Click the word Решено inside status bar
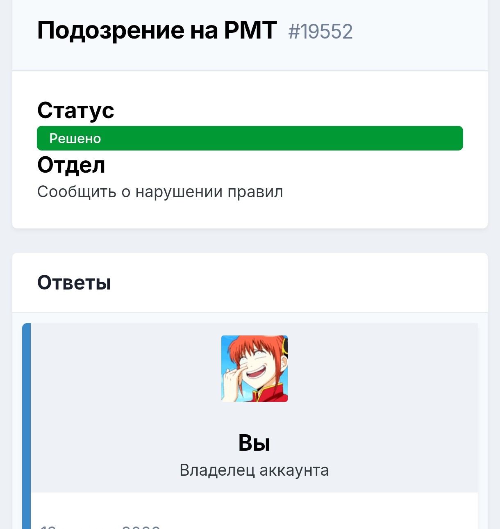This screenshot has height=529, width=500. tap(75, 139)
